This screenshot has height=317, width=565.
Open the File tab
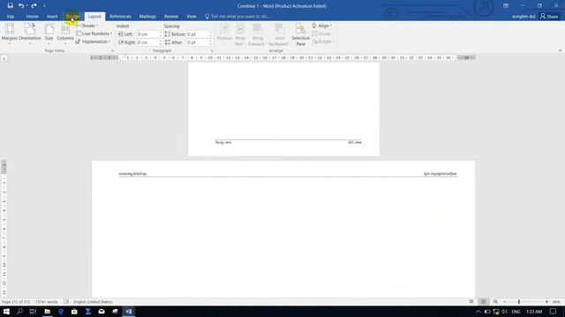click(x=11, y=17)
